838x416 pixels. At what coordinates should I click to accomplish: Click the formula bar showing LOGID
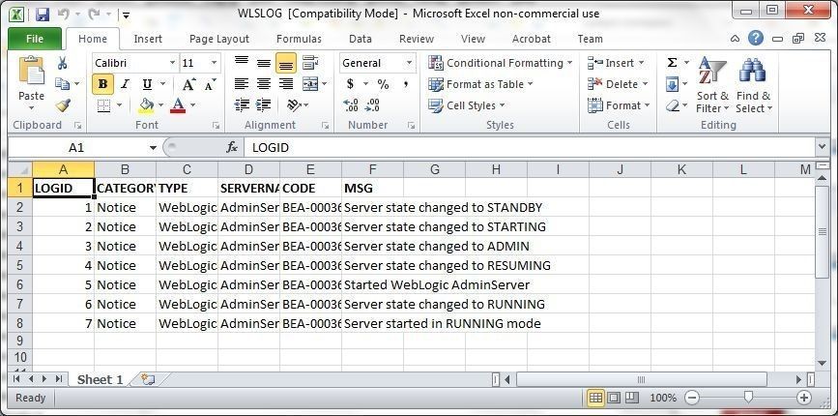529,148
